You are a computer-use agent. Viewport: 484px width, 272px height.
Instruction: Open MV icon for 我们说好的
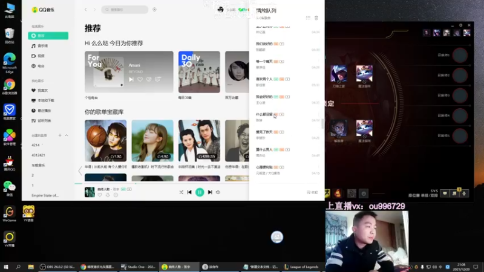(x=282, y=44)
